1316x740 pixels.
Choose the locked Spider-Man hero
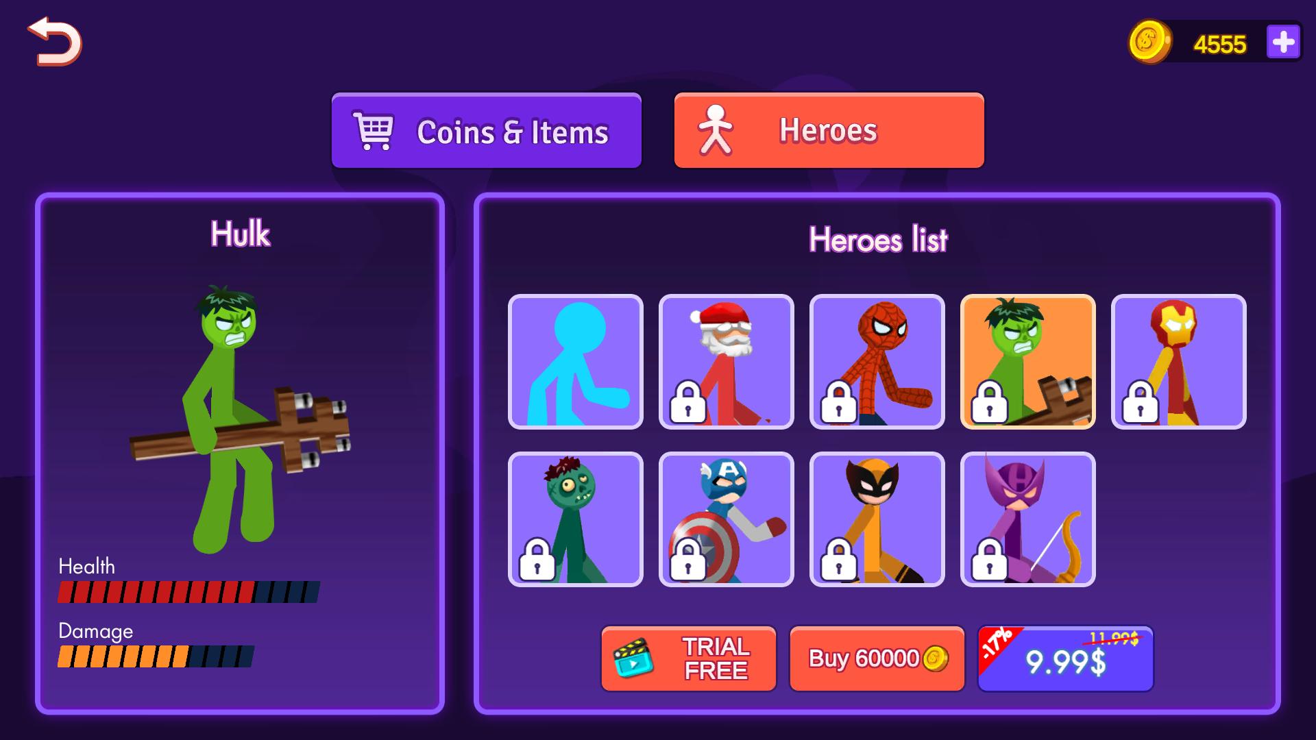(x=877, y=362)
